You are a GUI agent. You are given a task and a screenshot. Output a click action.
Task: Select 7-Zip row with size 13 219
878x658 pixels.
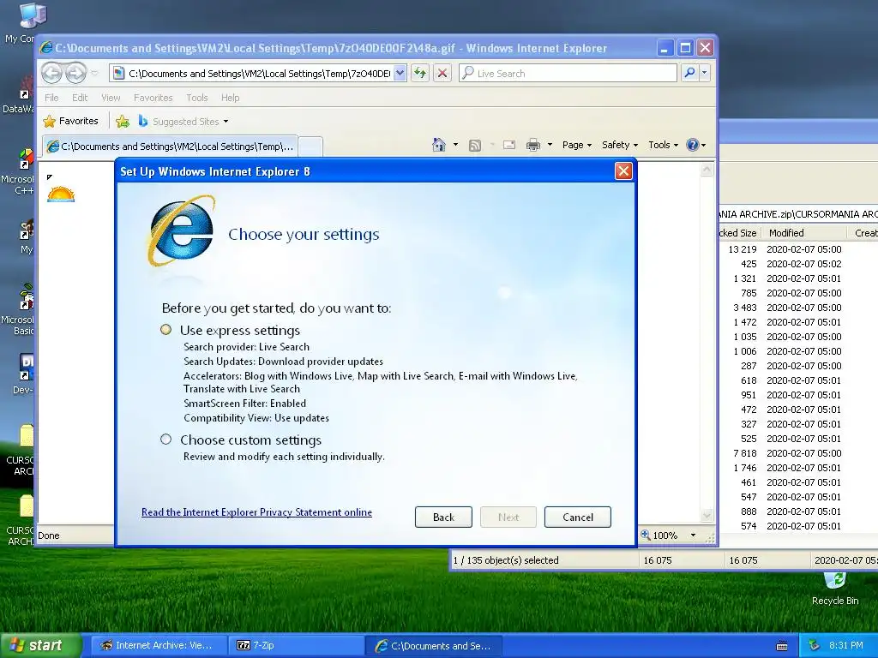pyautogui.click(x=798, y=249)
